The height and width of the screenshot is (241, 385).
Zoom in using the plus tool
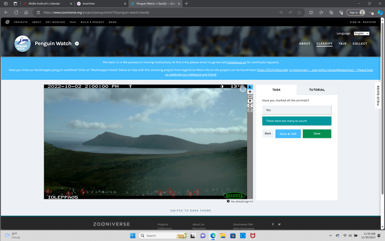click(x=250, y=101)
